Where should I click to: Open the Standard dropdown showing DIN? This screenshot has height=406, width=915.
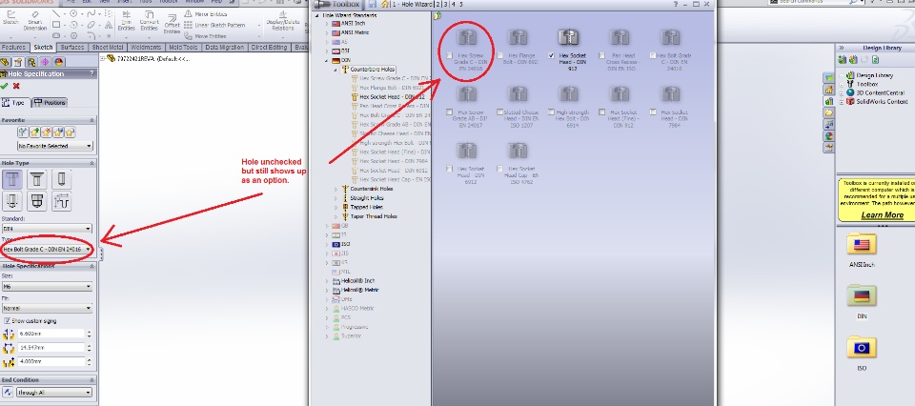pyautogui.click(x=47, y=229)
